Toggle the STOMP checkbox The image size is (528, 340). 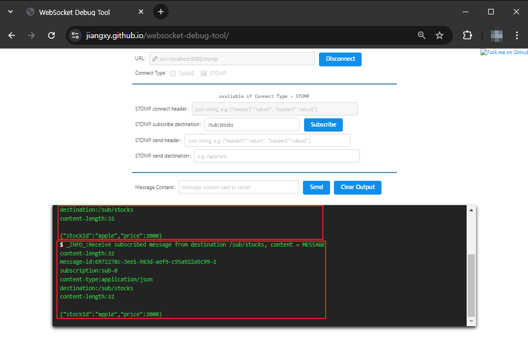[x=203, y=74]
